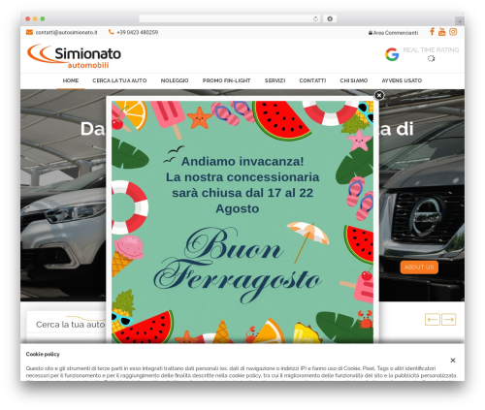
Task: Click the Cerca la tua auto heading
Action: click(x=70, y=325)
